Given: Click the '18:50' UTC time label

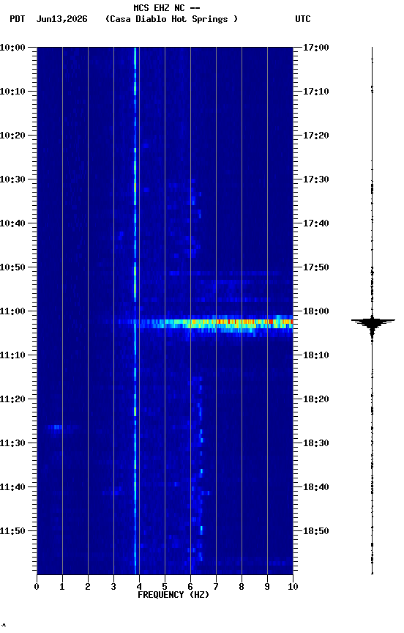Looking at the screenshot, I should [316, 531].
